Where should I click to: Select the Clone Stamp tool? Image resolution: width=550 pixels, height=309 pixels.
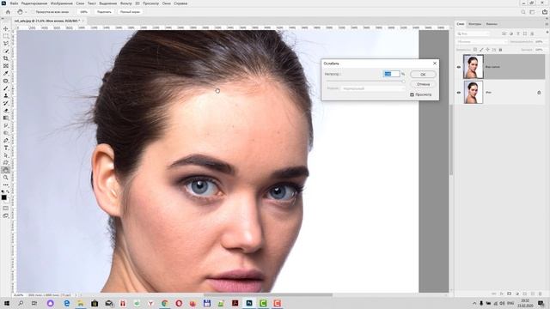pos(6,95)
